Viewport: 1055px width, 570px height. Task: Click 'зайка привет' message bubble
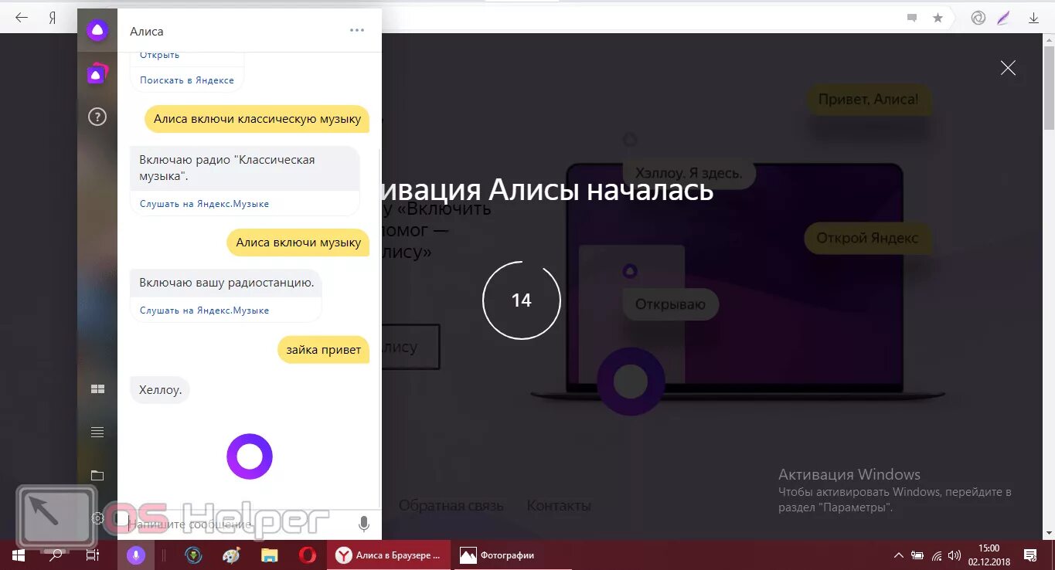coord(323,350)
